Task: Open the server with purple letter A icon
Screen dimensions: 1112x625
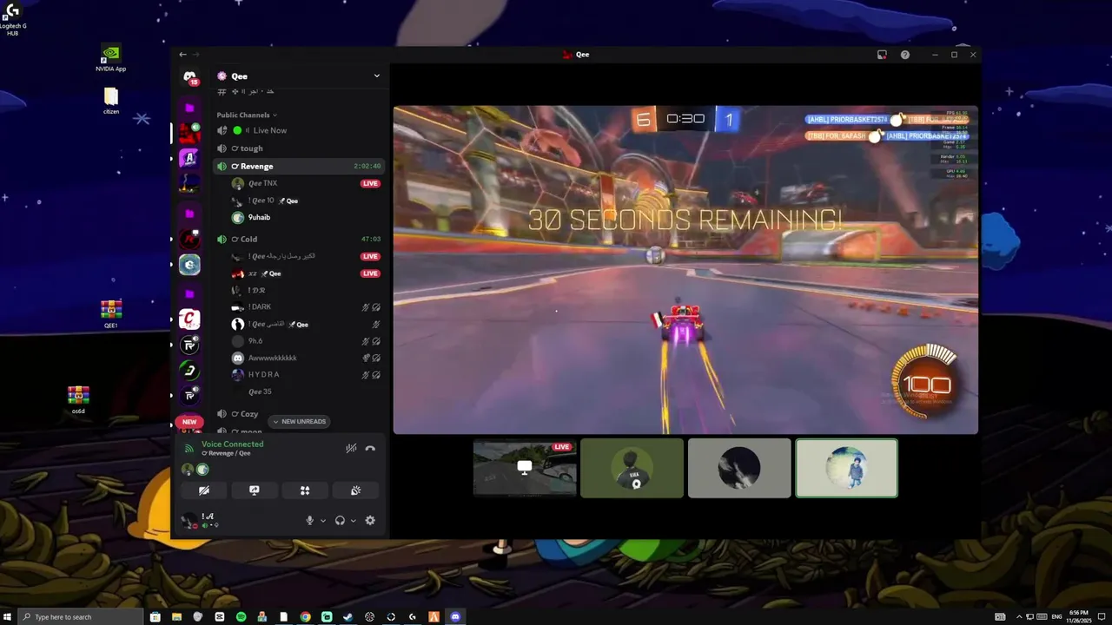Action: (189, 158)
